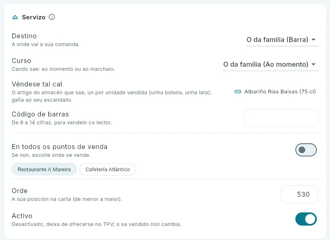
Task: Click the link icon beside Albariño Rías Baixas
Action: click(238, 91)
